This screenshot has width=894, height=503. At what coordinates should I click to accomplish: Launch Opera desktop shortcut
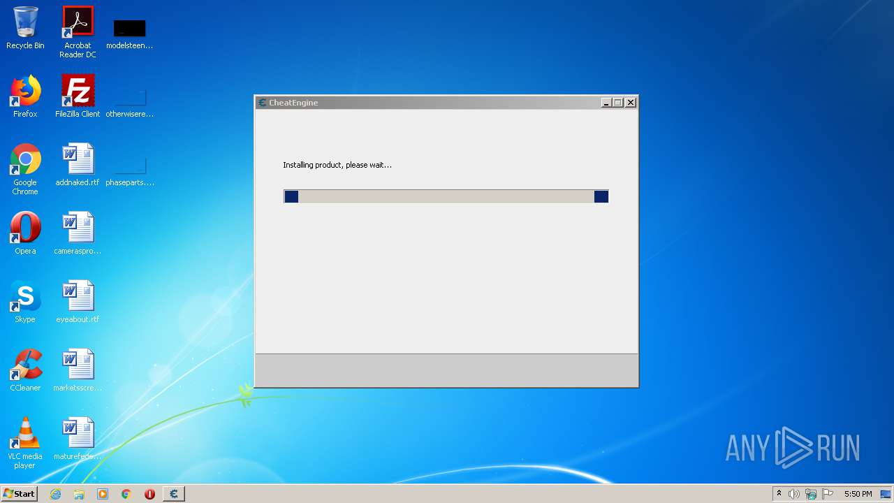pos(25,233)
